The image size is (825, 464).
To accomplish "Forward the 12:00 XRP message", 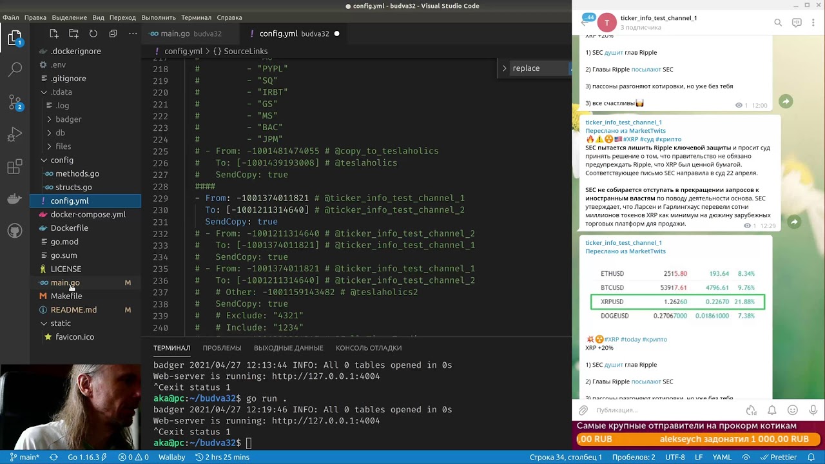I will coord(786,101).
